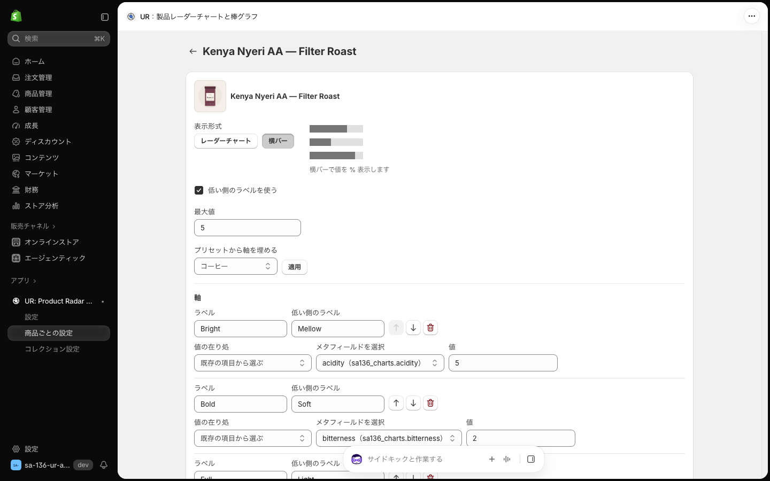
Task: Open ホーム in the sidebar
Action: click(59, 61)
